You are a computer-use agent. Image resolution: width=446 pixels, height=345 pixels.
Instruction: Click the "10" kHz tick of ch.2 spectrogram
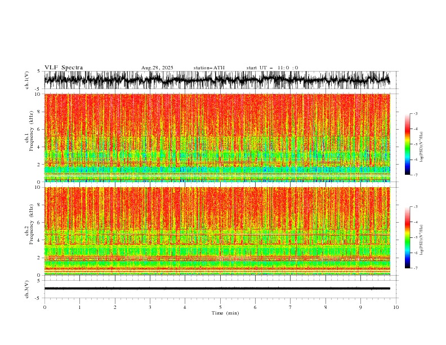click(x=38, y=187)
